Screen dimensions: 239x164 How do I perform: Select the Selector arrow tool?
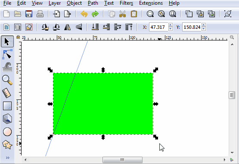pyautogui.click(x=7, y=41)
